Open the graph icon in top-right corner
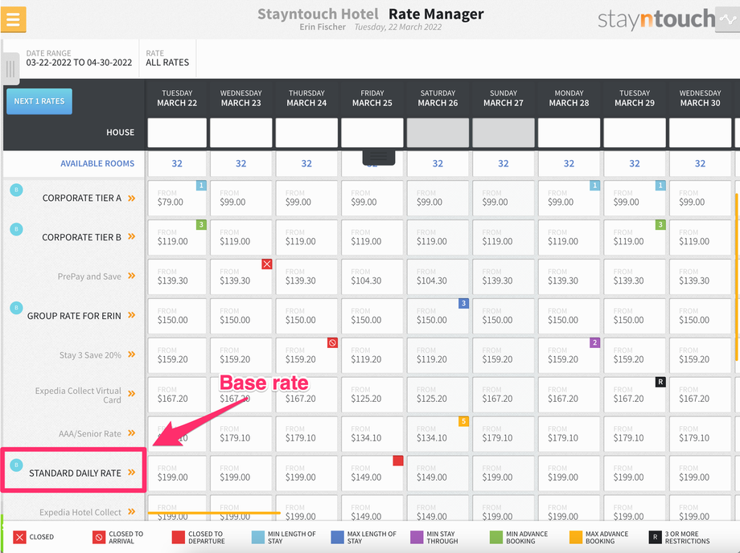The height and width of the screenshot is (553, 740). point(727,19)
